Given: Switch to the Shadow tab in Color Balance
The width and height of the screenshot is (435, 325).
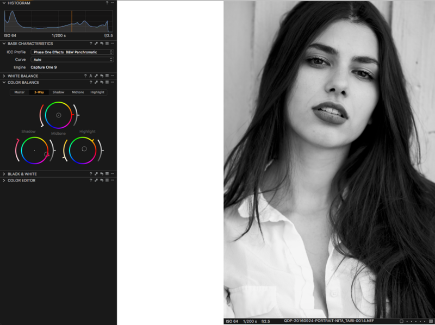Looking at the screenshot, I should (x=58, y=92).
